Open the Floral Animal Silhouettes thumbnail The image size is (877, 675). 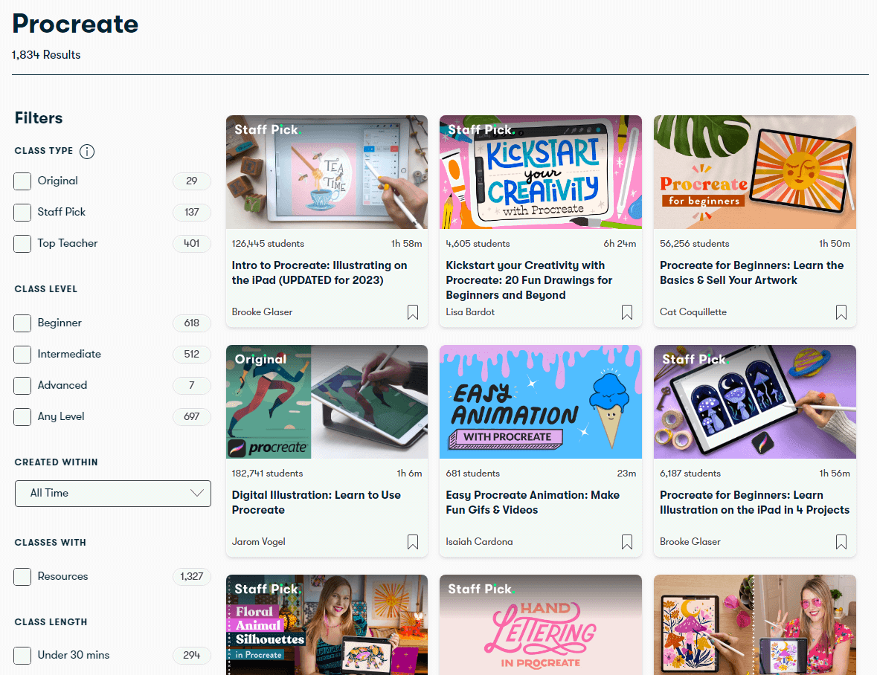click(327, 624)
